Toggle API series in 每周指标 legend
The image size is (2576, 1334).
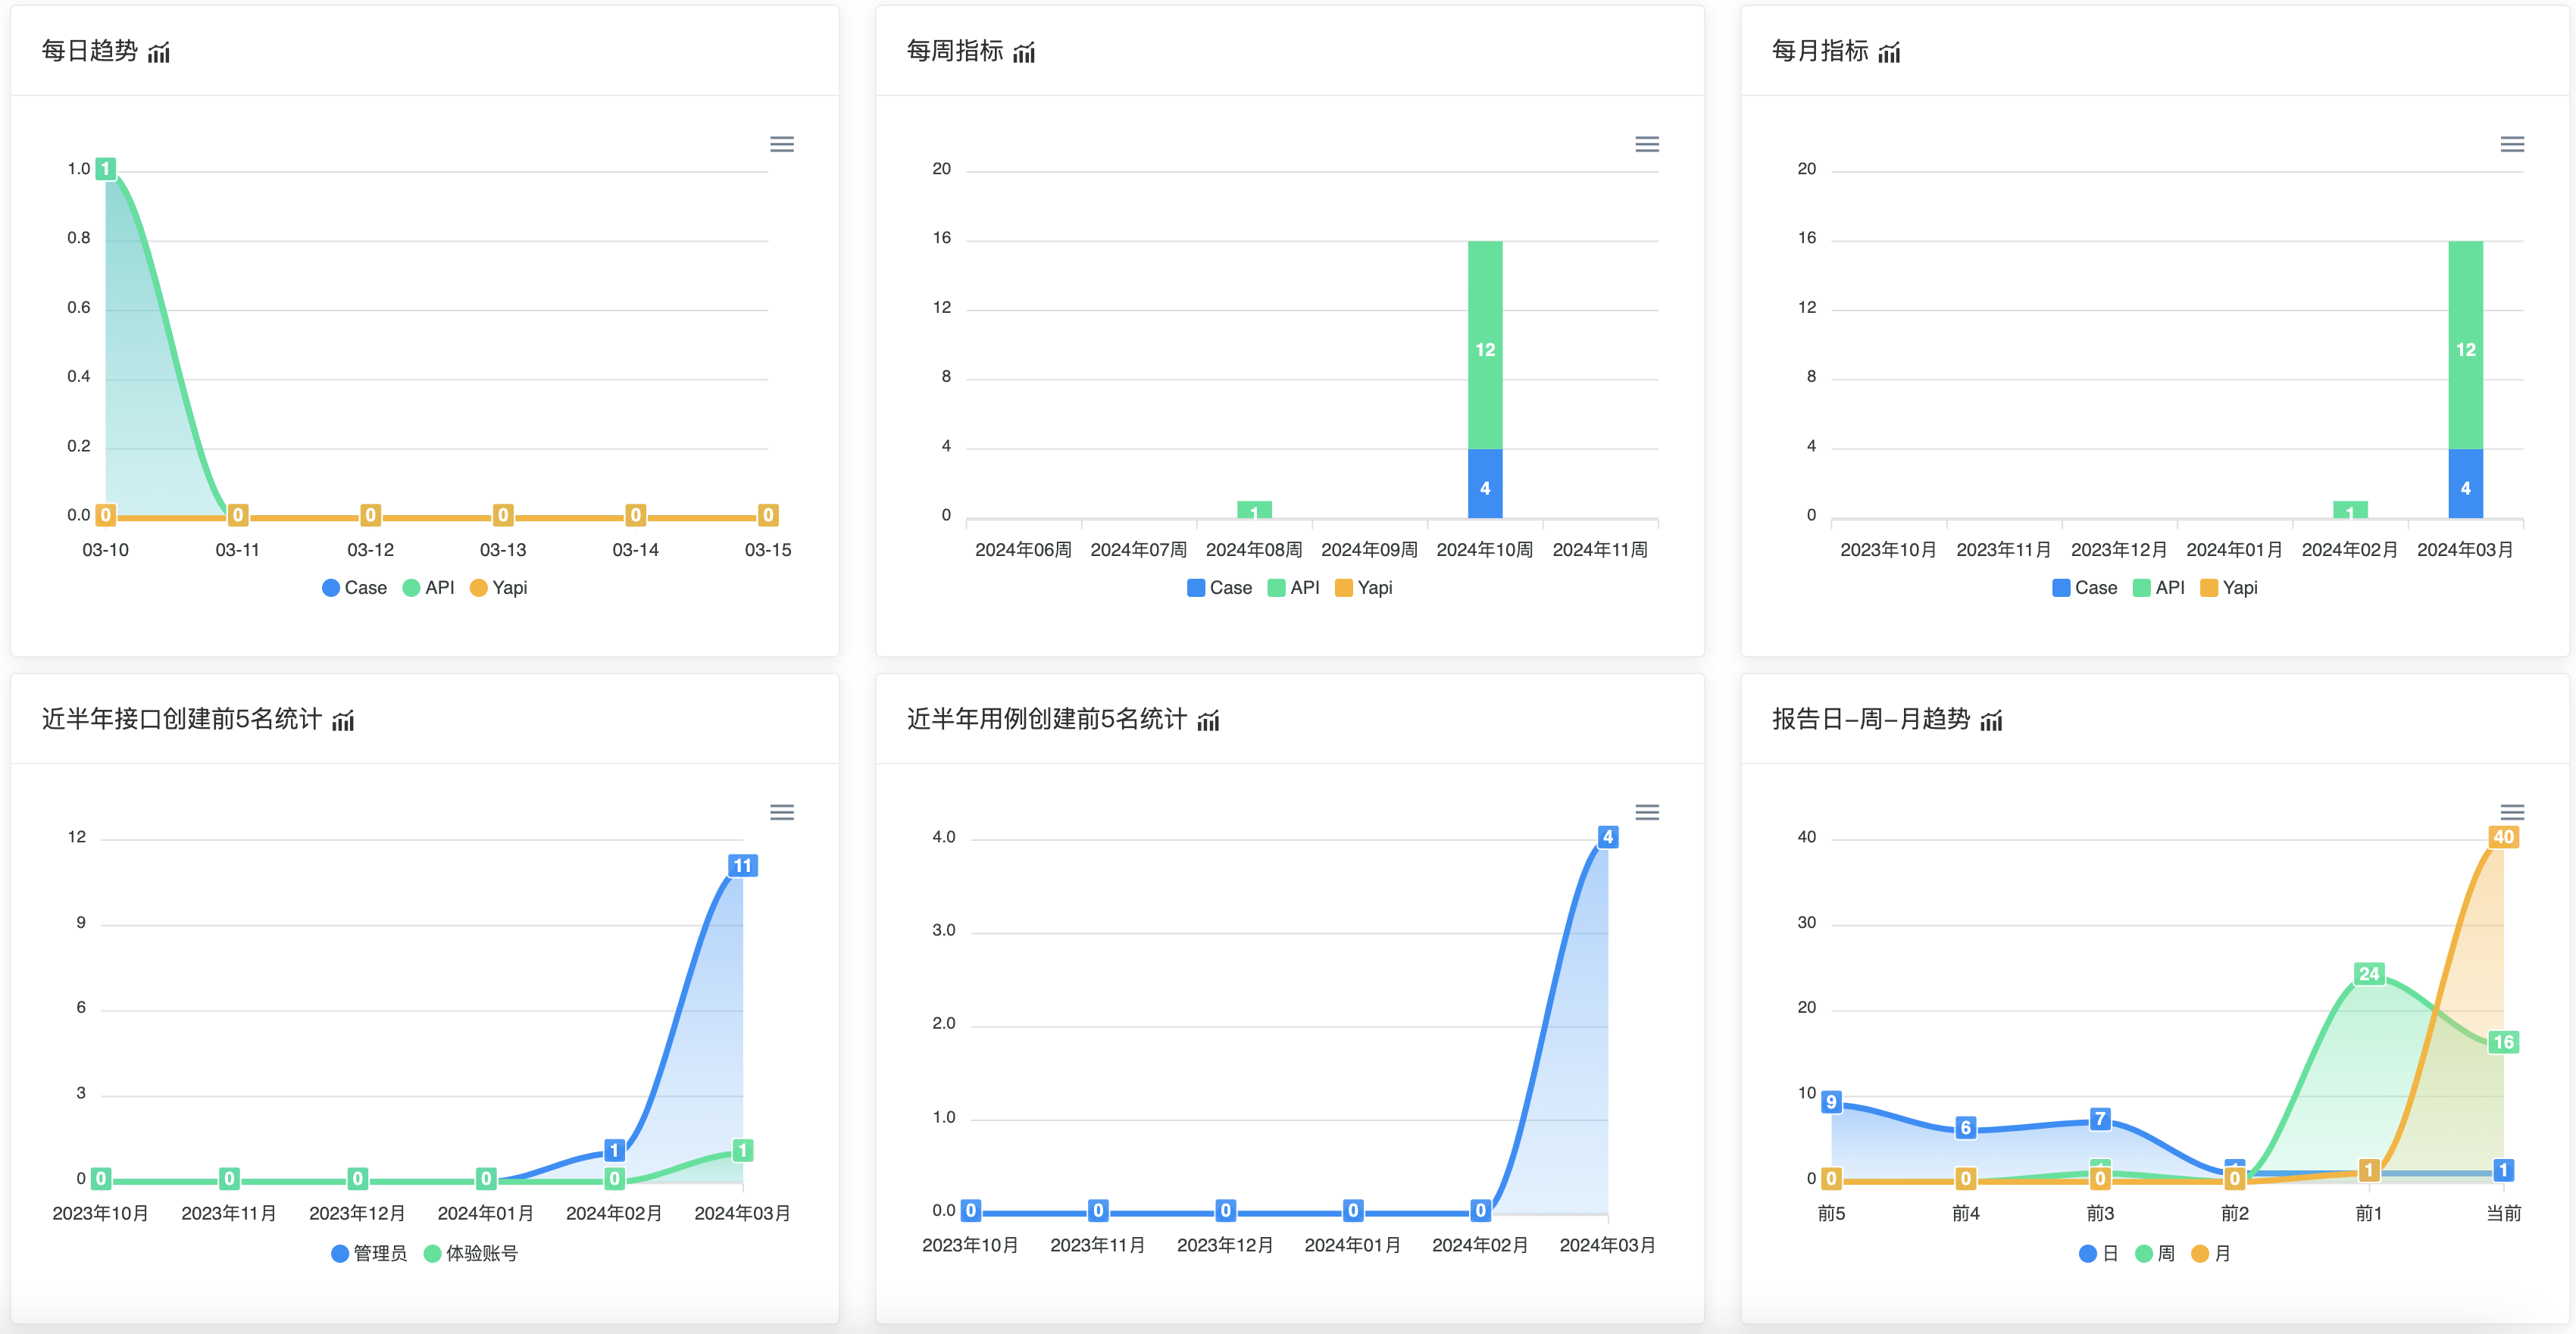click(1293, 588)
